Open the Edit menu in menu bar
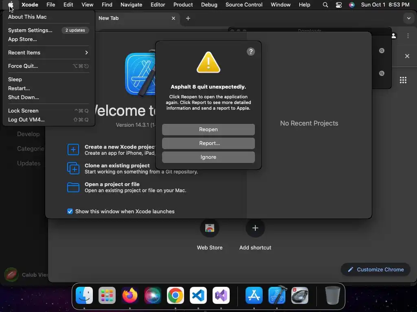This screenshot has width=417, height=312. click(68, 5)
